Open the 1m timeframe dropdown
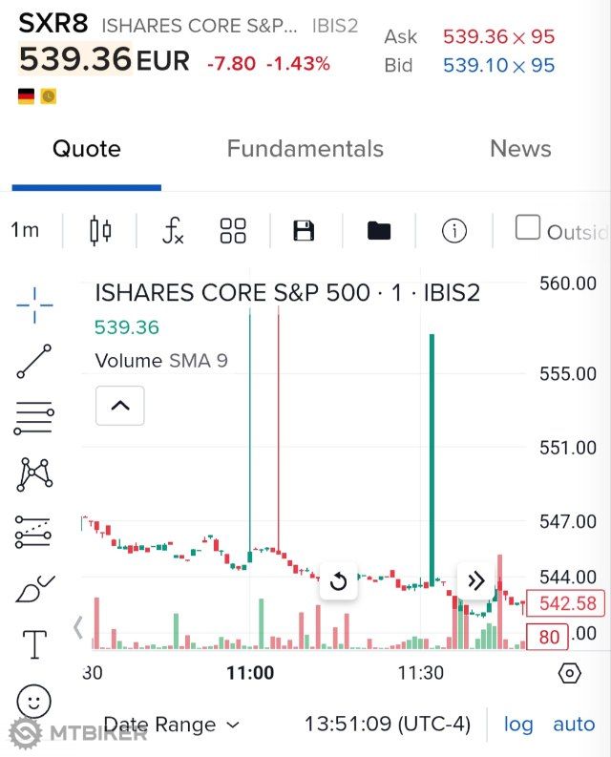The width and height of the screenshot is (611, 757). [26, 230]
